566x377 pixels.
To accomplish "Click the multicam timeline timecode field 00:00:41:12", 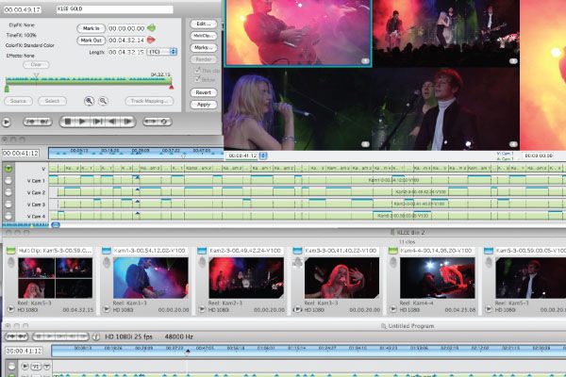I will pos(21,154).
